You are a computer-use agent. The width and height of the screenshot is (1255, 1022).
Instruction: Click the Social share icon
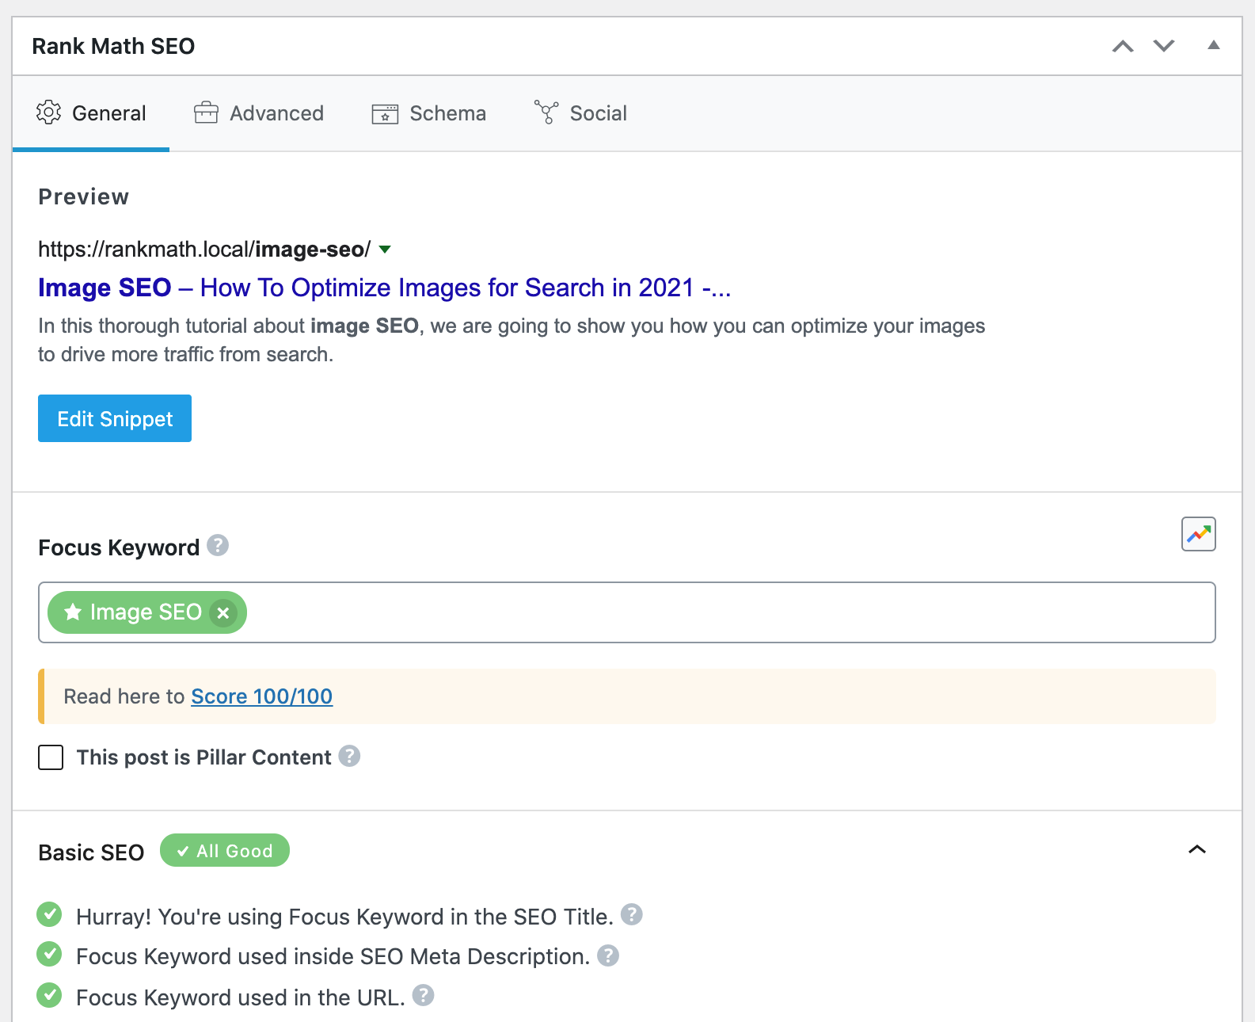pos(546,112)
